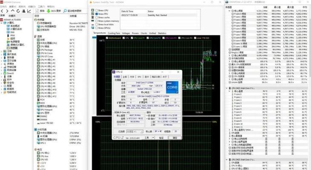Click 验证 button in CPU-Z
Screen dimensions: 311x170
pyautogui.click(x=161, y=138)
